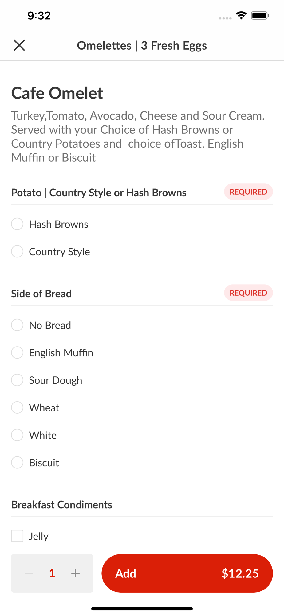Decrease quantity with minus icon
Image resolution: width=284 pixels, height=616 pixels.
pyautogui.click(x=29, y=573)
